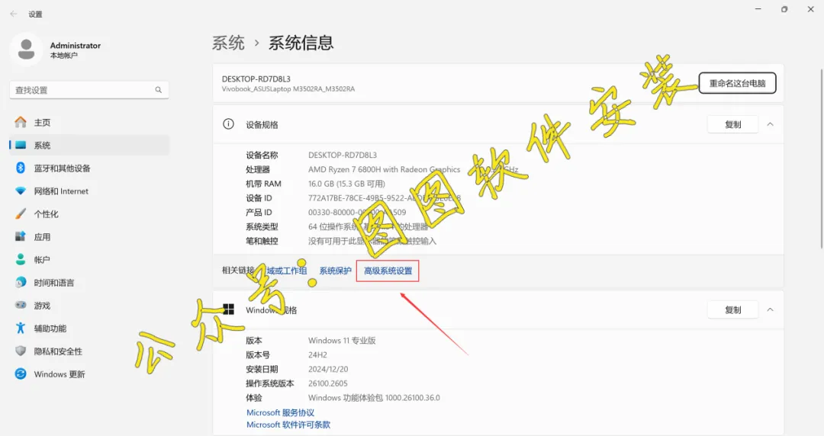Click the 帐户 person icon
824x436 pixels.
coord(21,259)
